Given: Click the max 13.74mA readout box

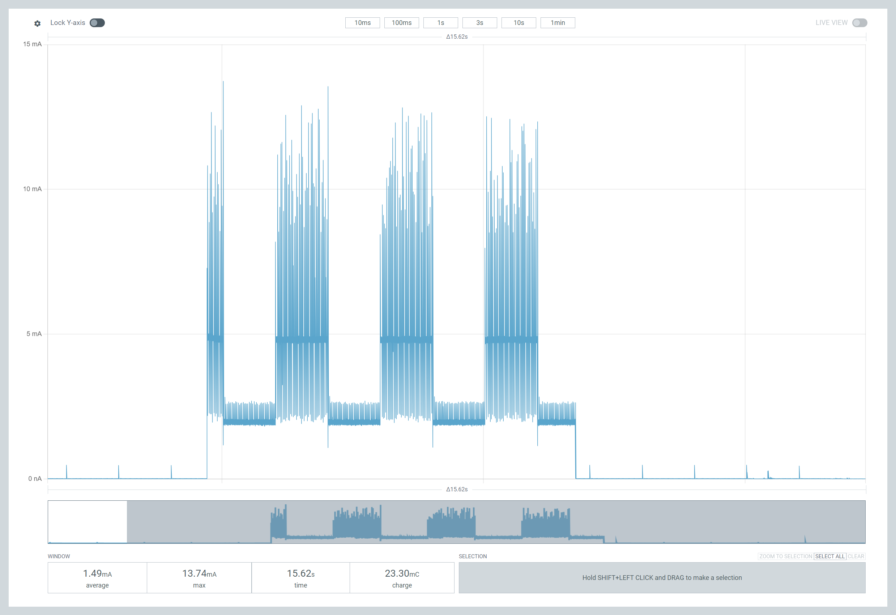Looking at the screenshot, I should 199,578.
